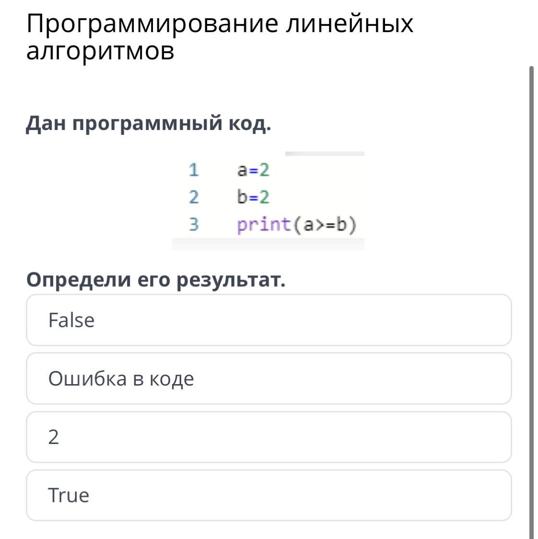Click the print keyword in the code

pyautogui.click(x=264, y=224)
